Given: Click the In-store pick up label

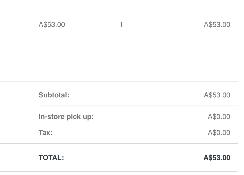Looking at the screenshot, I should pos(66,117).
